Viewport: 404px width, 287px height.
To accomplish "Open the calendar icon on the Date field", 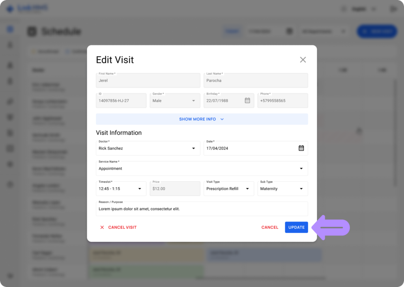I will coord(301,148).
